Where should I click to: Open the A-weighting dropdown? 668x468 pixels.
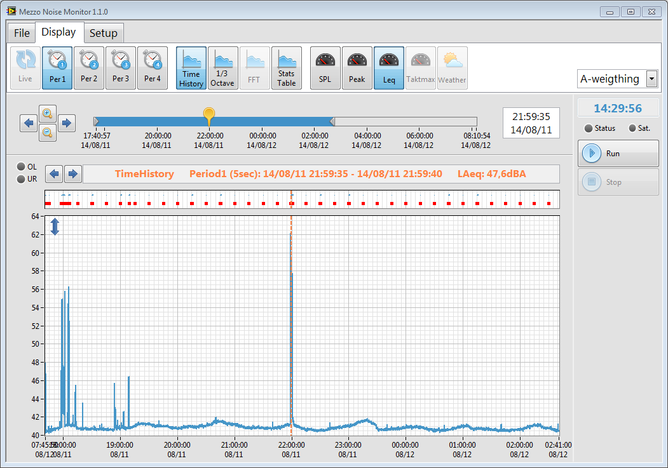pos(651,79)
